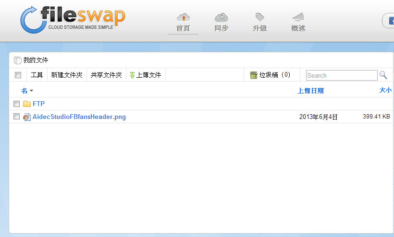Sort by 大小 column header
This screenshot has height=237, width=394.
point(385,90)
